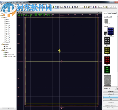The image size is (118, 110).
Task: Click the yellow cylinder Surfaces toolbar icon
Action: click(106, 7)
